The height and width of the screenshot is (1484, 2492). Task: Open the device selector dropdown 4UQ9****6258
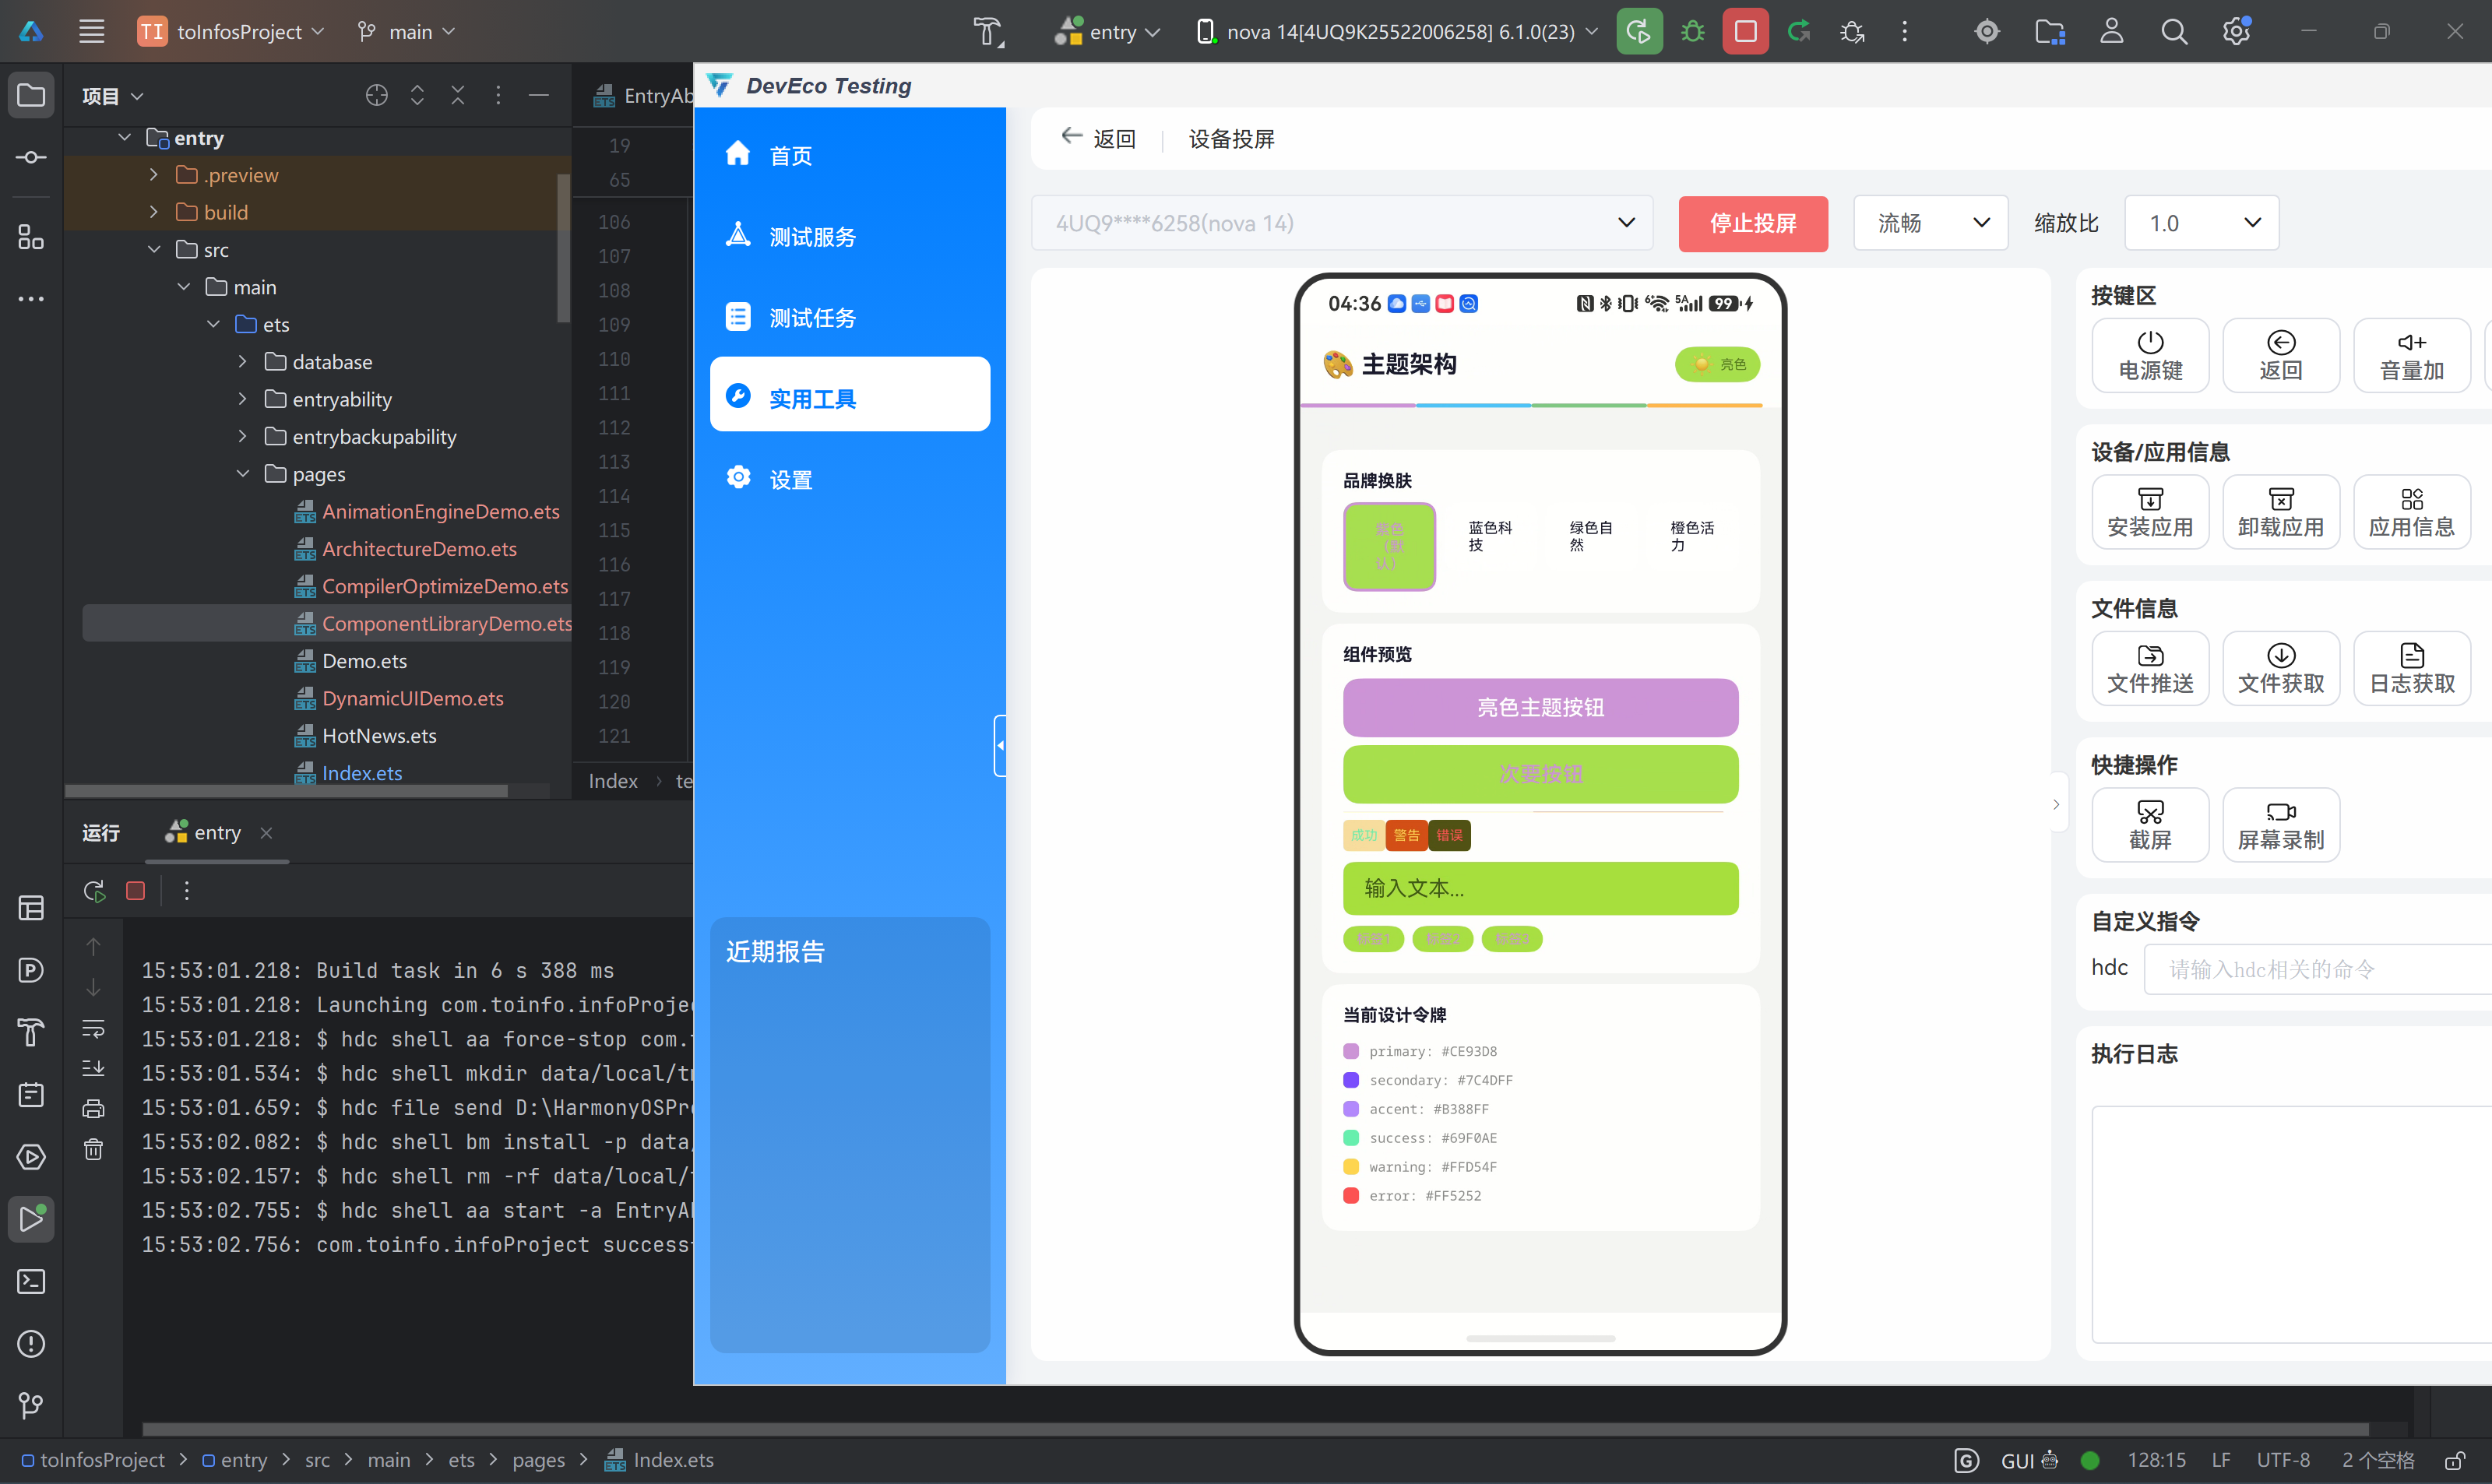(x=1341, y=223)
